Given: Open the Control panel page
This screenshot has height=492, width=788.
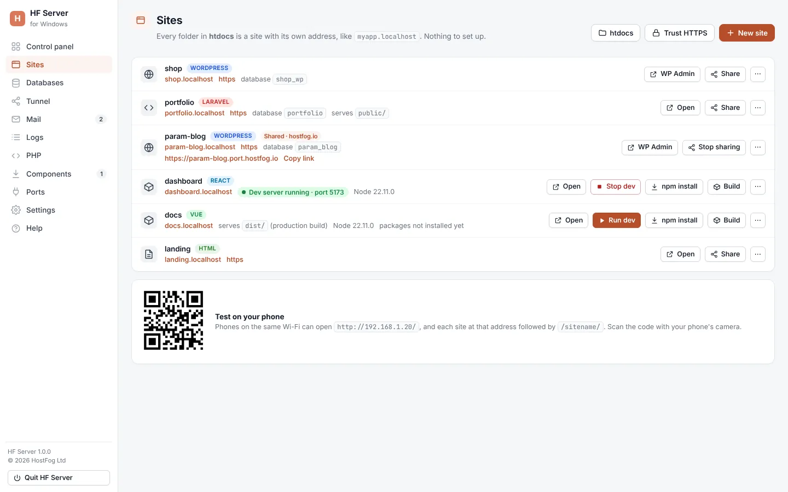Looking at the screenshot, I should tap(59, 46).
